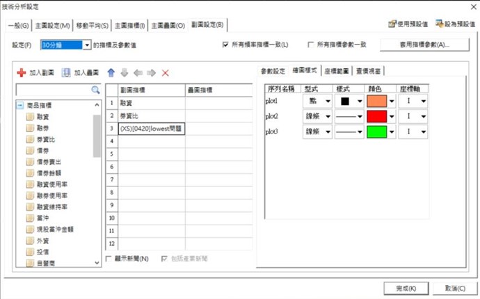This screenshot has height=299, width=480.
Task: Move indicator up with blue up arrow
Action: (x=111, y=73)
